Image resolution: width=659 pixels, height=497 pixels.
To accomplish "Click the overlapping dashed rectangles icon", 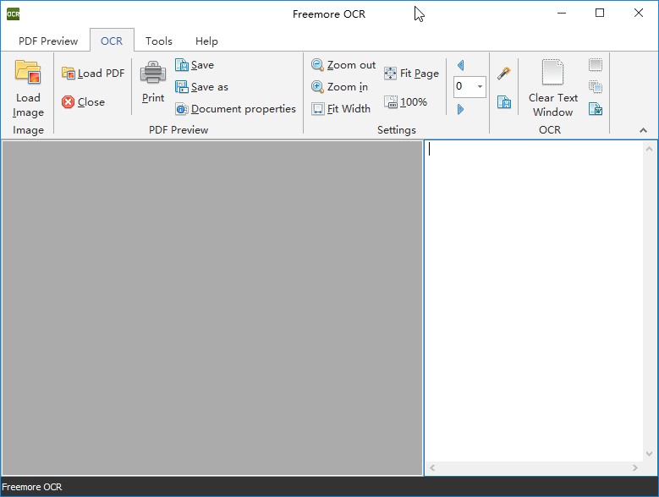I will tap(595, 87).
